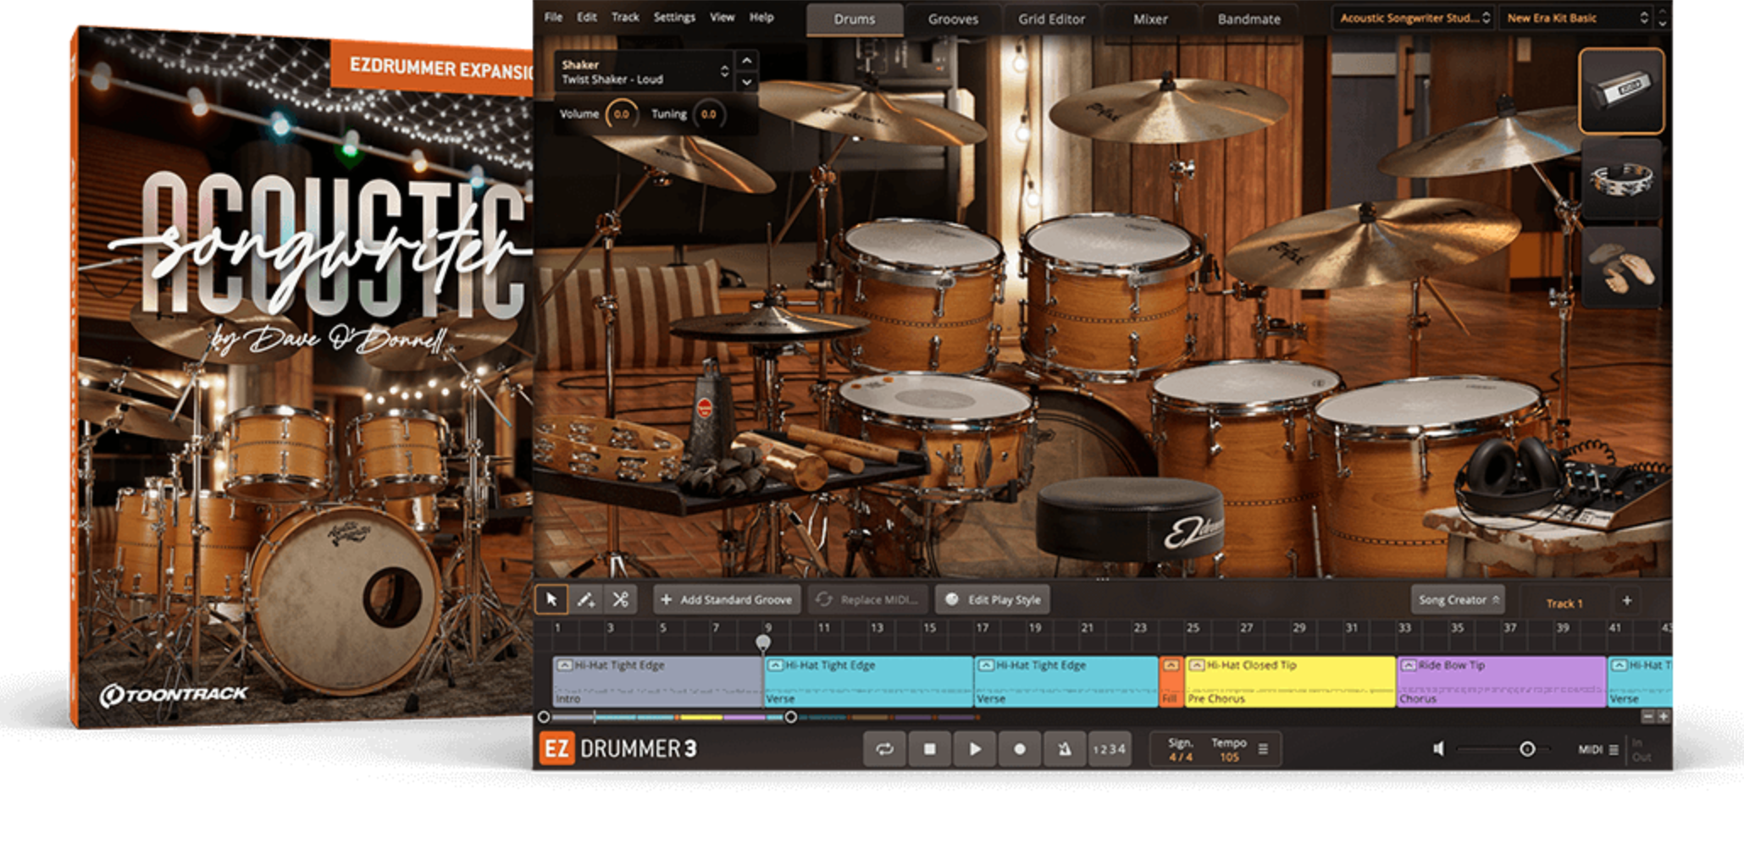
Task: Select the hand claps percussion thumbnail
Action: pyautogui.click(x=1621, y=267)
